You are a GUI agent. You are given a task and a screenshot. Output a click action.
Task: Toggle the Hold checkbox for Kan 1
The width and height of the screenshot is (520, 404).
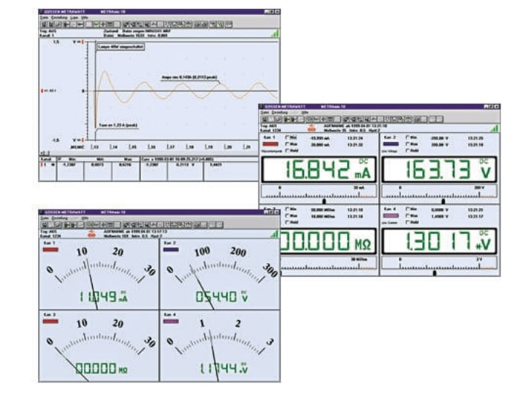pyautogui.click(x=286, y=151)
